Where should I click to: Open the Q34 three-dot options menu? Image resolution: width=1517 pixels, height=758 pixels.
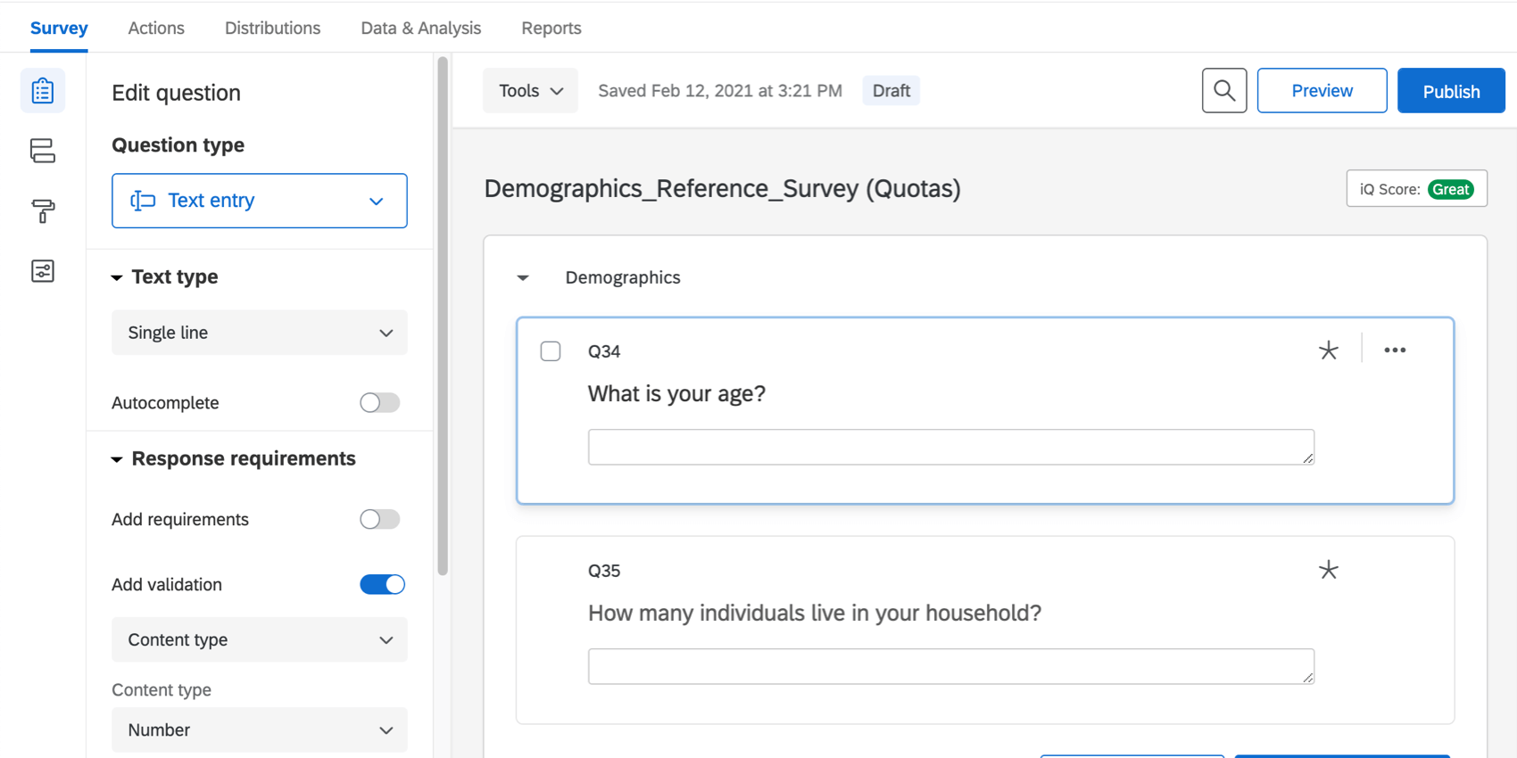[1395, 350]
